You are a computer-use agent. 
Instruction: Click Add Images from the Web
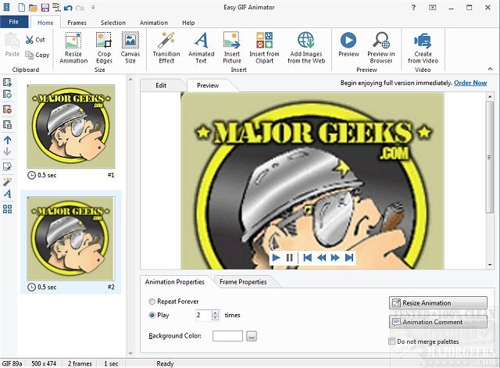(x=306, y=48)
